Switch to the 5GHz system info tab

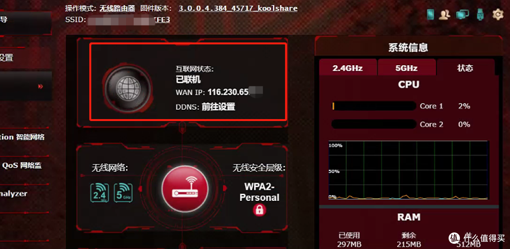407,68
